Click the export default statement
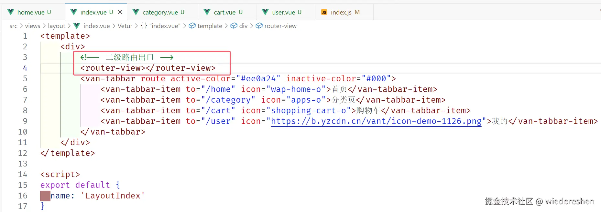The image size is (601, 212). click(x=80, y=185)
